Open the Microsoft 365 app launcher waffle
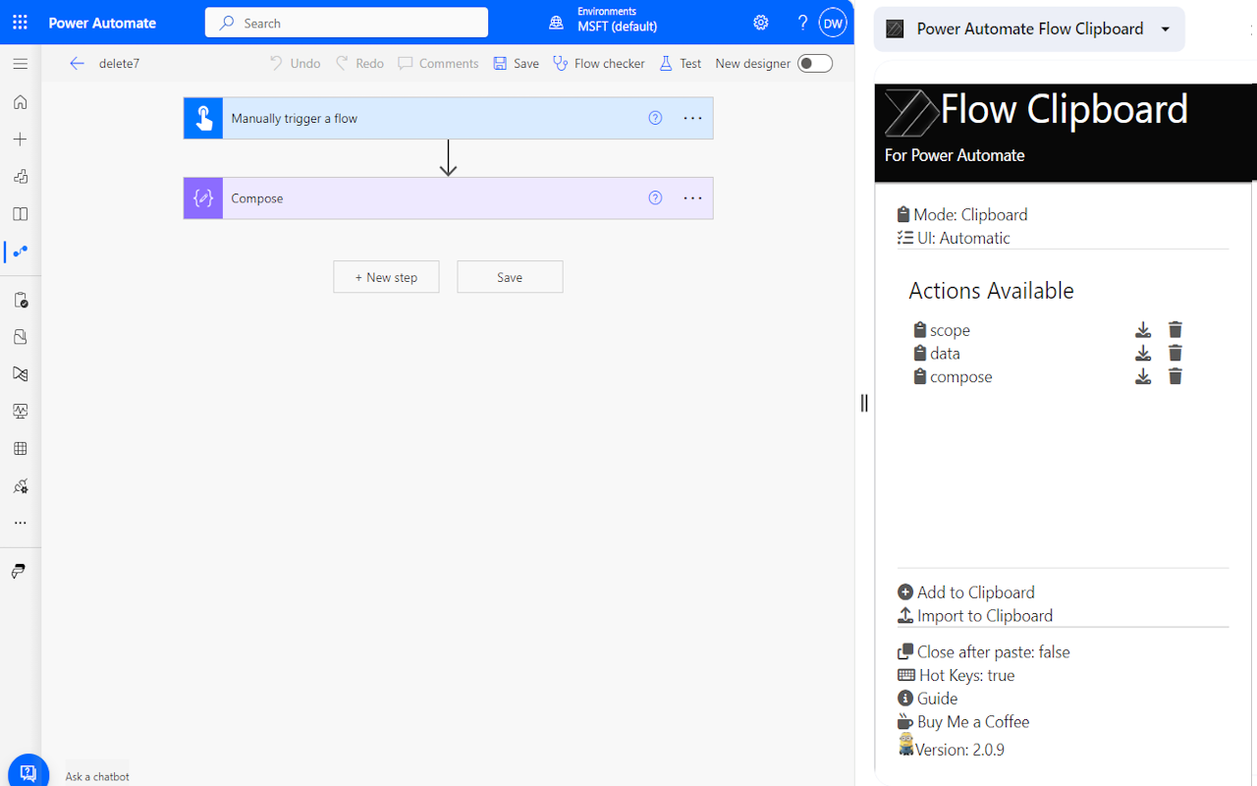Screen dimensions: 1257x786 (x=19, y=22)
